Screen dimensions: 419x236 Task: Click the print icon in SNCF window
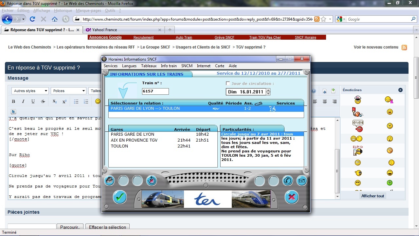(x=109, y=180)
